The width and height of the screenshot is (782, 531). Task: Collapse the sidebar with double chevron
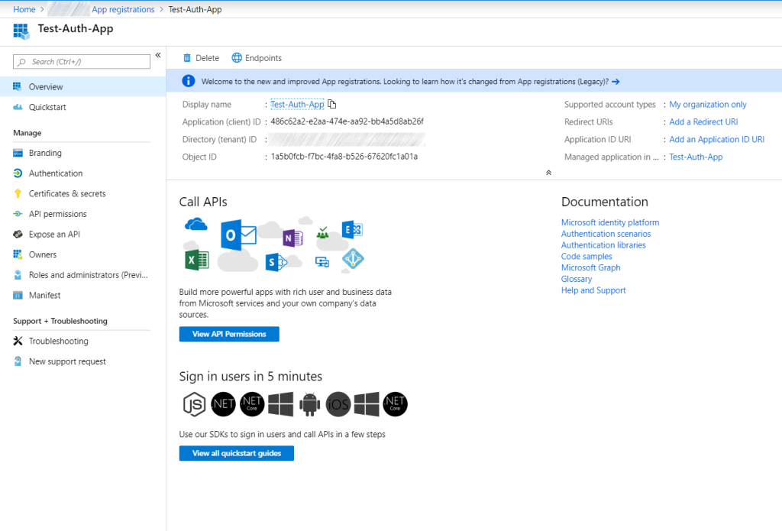[x=158, y=55]
